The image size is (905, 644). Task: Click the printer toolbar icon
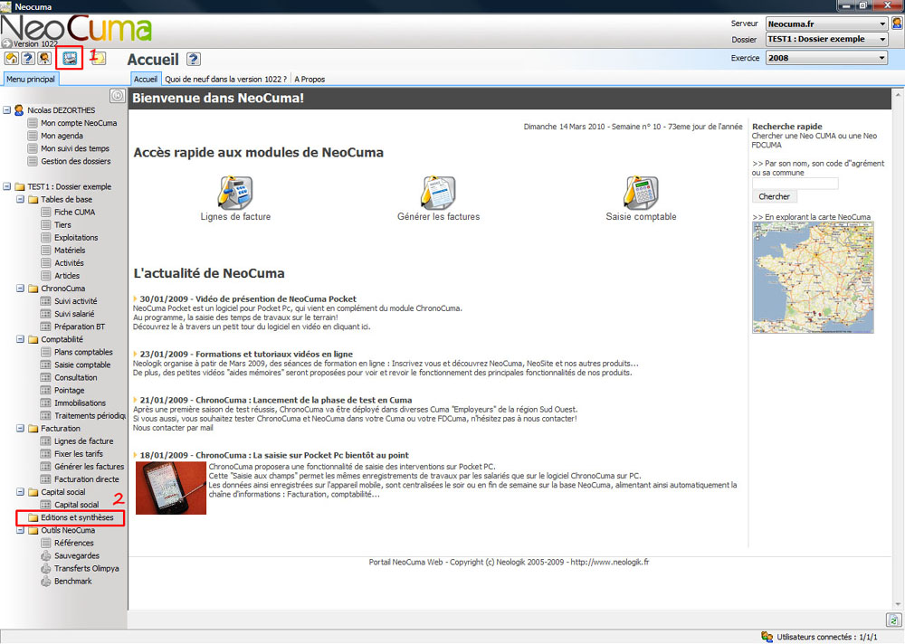click(70, 58)
